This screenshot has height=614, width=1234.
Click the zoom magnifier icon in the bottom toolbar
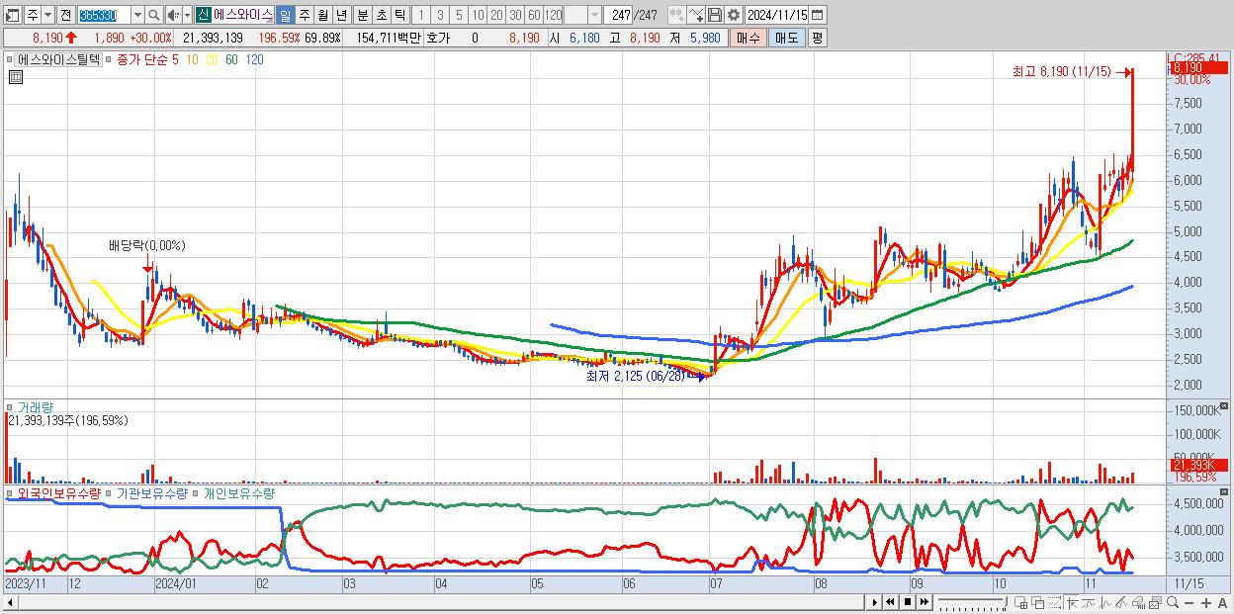1173,602
